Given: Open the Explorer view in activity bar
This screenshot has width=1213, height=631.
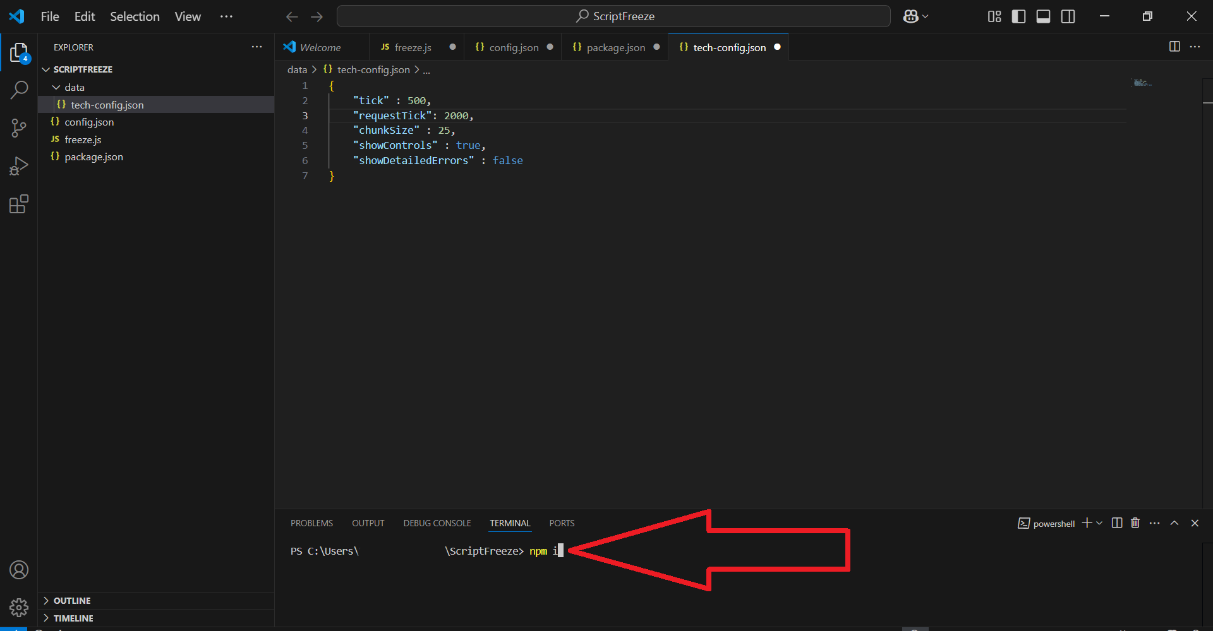Looking at the screenshot, I should click(19, 53).
